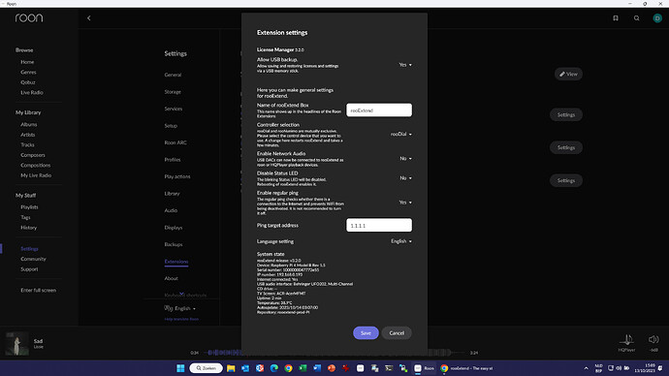
Task: Open Roon ARC settings tab
Action: 175,142
